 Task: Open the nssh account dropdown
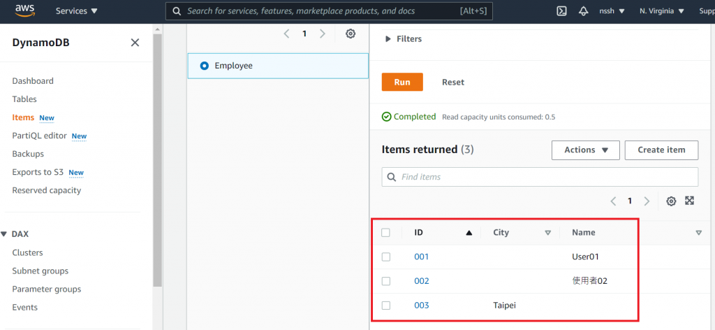[612, 11]
